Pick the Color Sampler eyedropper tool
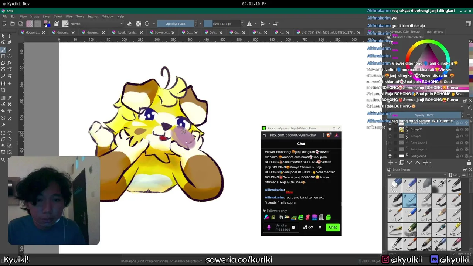473x266 pixels. pos(10,98)
